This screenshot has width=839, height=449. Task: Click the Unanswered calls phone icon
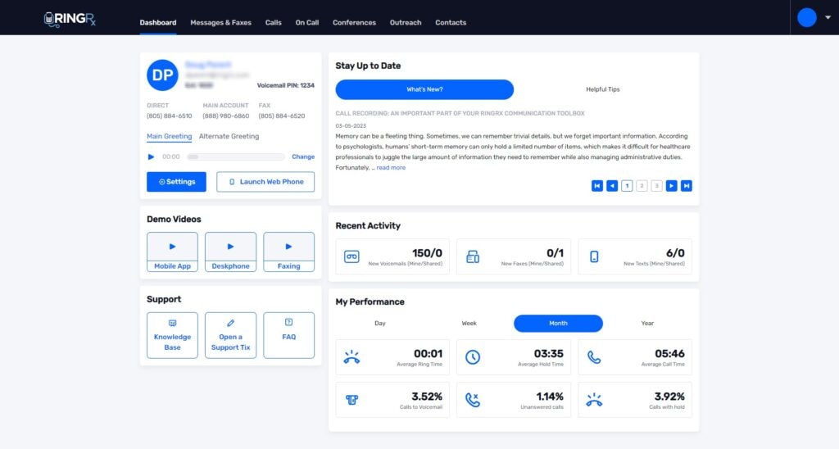473,400
